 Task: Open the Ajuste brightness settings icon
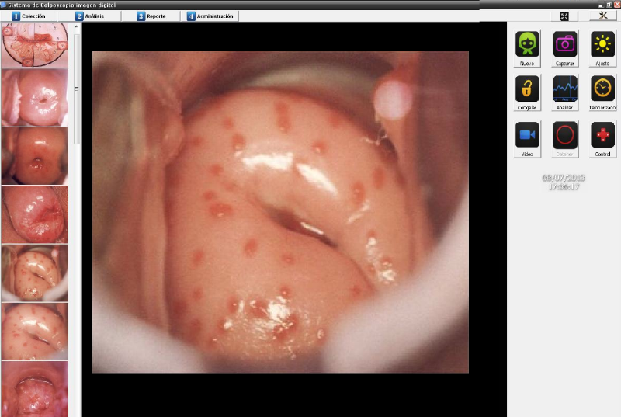coord(602,44)
